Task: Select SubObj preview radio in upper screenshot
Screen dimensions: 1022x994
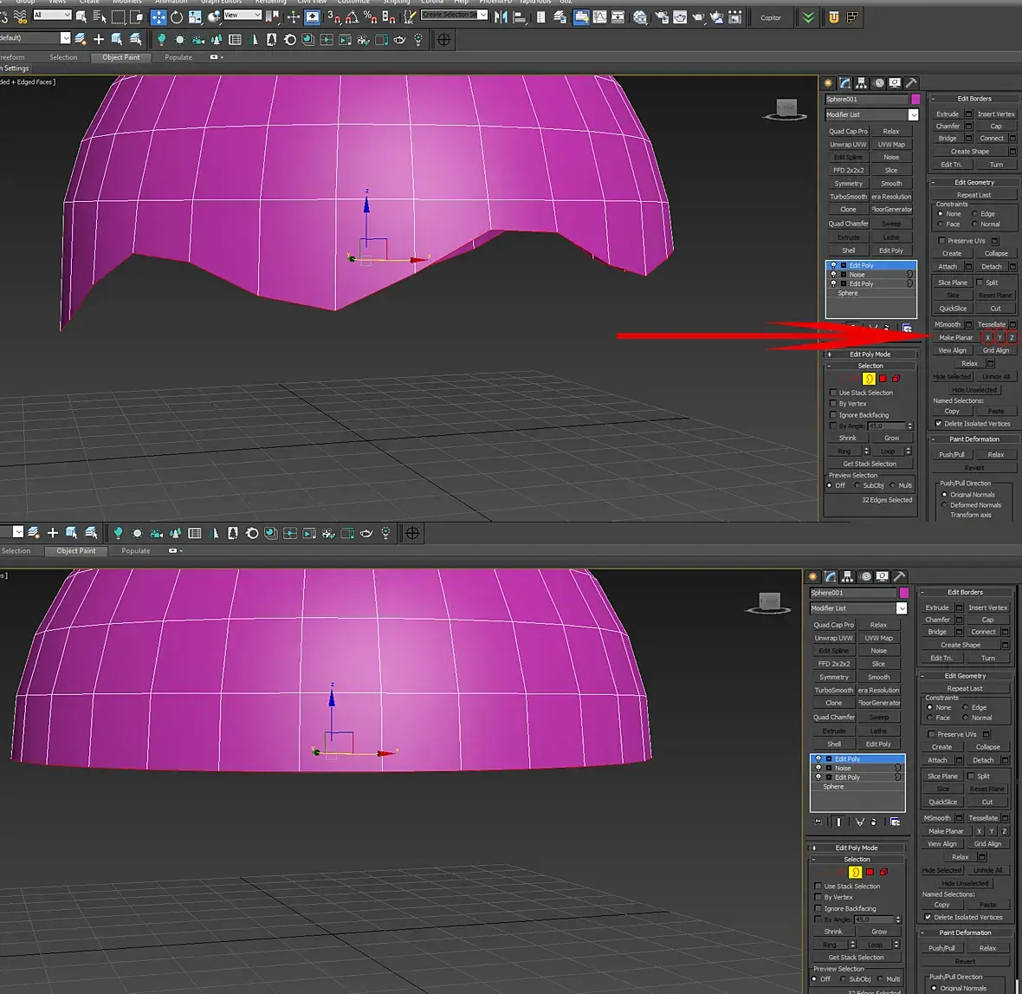Action: (x=857, y=485)
